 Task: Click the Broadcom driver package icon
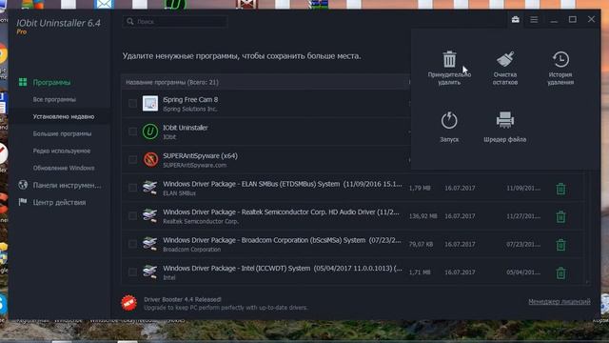150,244
